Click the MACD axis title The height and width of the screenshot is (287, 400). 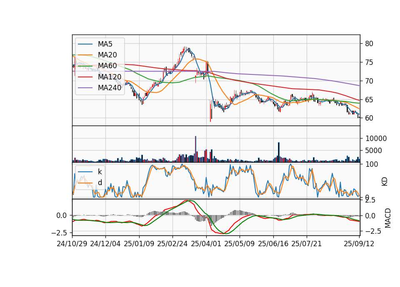click(x=388, y=218)
